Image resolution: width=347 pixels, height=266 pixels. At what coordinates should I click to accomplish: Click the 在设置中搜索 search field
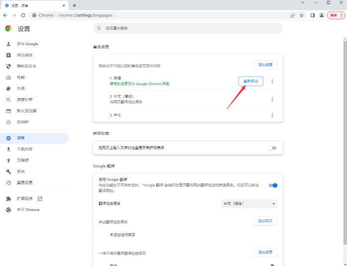(x=188, y=28)
